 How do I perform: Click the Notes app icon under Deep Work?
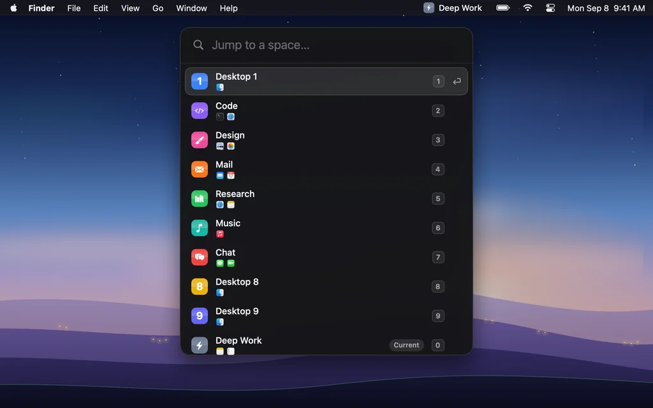(x=220, y=351)
